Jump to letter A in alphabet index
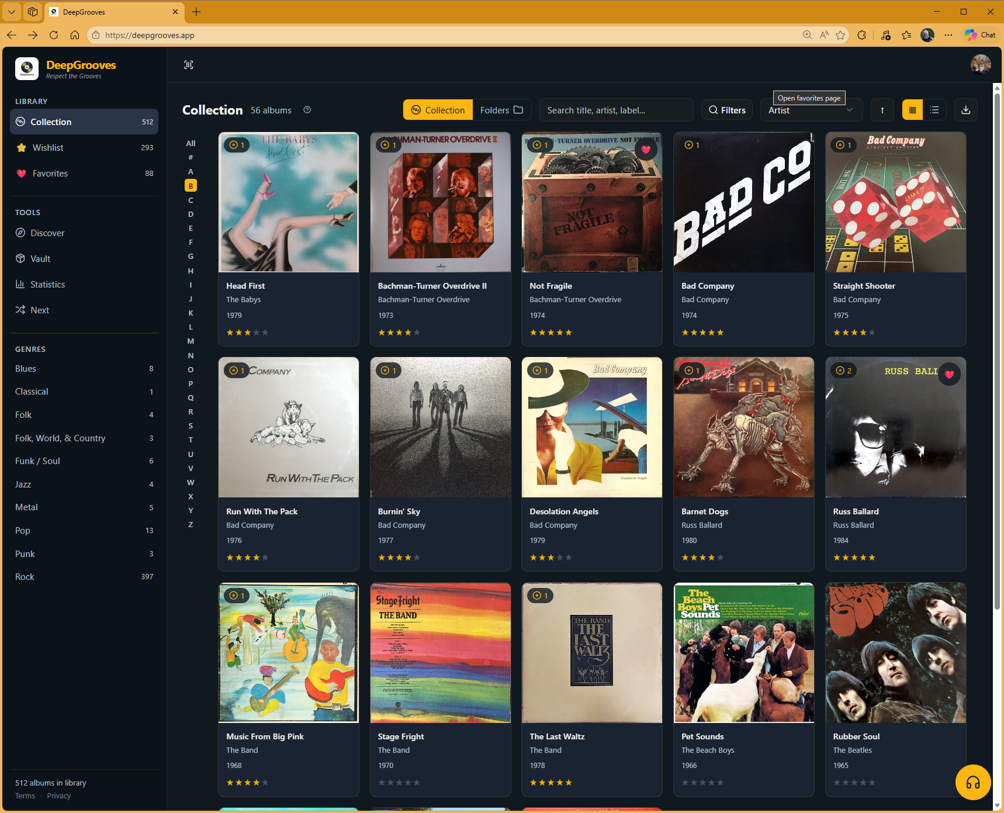The width and height of the screenshot is (1004, 813). [191, 171]
